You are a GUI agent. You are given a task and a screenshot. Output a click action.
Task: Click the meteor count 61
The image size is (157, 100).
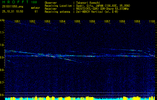coord(36,11)
